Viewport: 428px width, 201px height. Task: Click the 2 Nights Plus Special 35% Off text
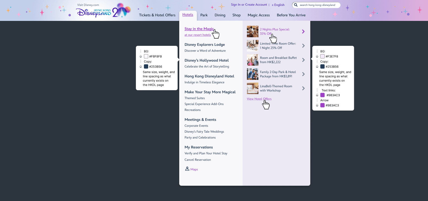point(275,32)
